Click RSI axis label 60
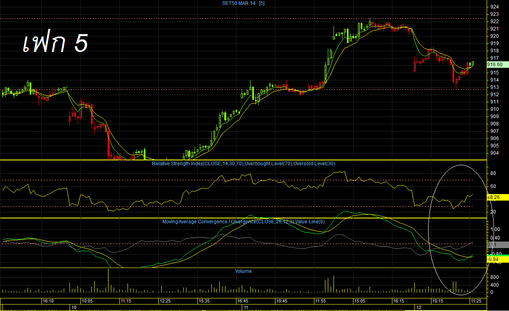 click(493, 186)
